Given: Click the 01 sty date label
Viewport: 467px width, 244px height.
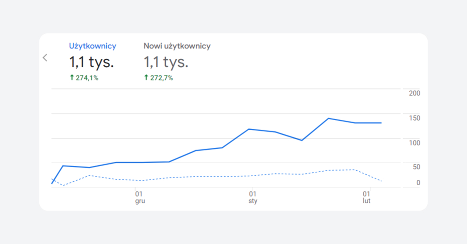Looking at the screenshot, I should [x=252, y=197].
